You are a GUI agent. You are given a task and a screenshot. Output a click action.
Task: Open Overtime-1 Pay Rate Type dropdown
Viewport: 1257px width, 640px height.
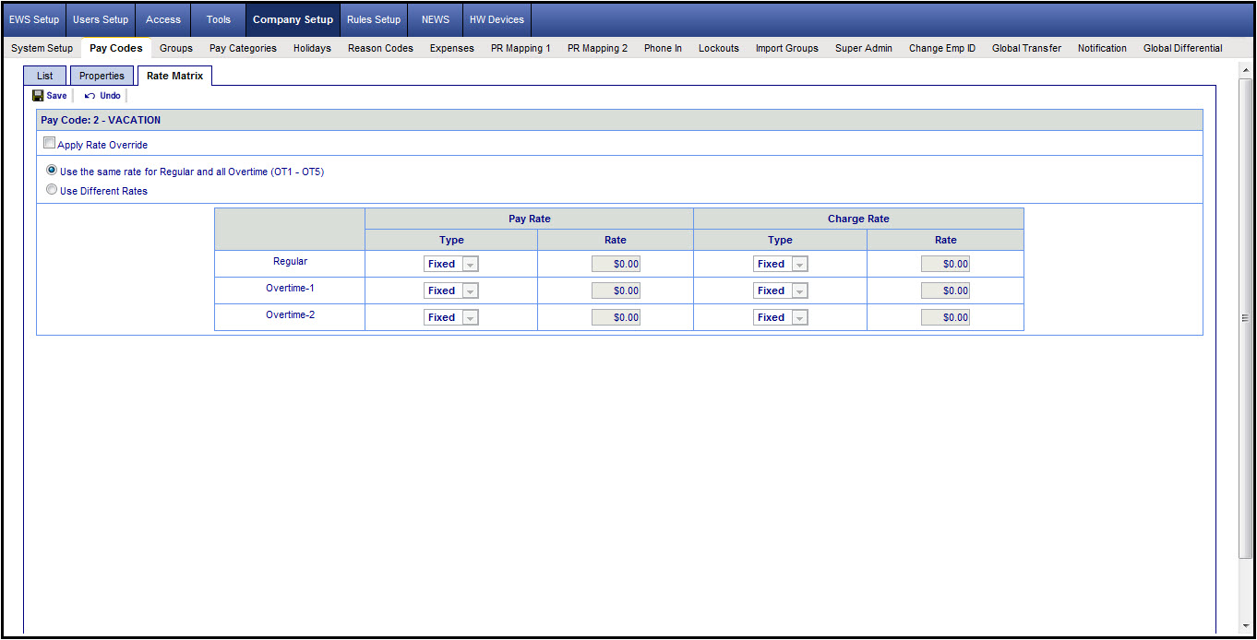point(470,290)
